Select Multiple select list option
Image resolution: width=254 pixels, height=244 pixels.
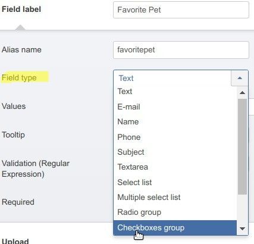pyautogui.click(x=175, y=198)
